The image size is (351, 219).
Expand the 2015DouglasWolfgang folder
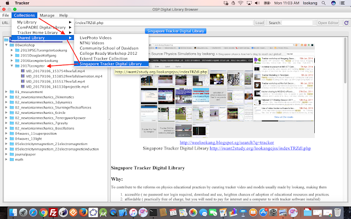tap(12, 55)
